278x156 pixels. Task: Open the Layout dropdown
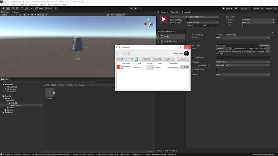271,8
